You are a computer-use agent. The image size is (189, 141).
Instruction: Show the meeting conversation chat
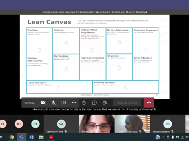(x=94, y=103)
